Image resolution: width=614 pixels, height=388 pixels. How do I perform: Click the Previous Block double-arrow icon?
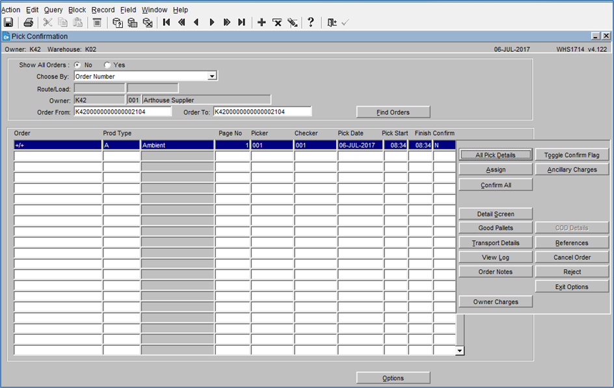pyautogui.click(x=181, y=22)
